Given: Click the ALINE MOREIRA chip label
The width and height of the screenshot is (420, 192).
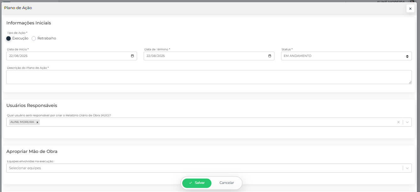Looking at the screenshot, I should (22, 122).
